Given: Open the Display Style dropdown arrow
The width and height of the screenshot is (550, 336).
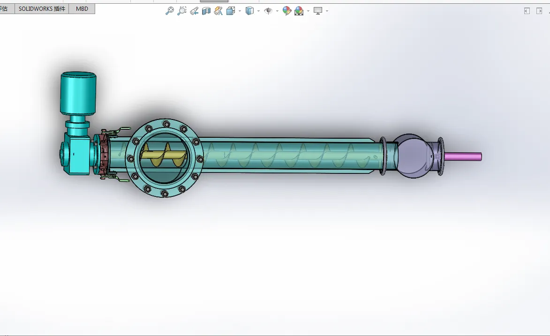Looking at the screenshot, I should (258, 11).
